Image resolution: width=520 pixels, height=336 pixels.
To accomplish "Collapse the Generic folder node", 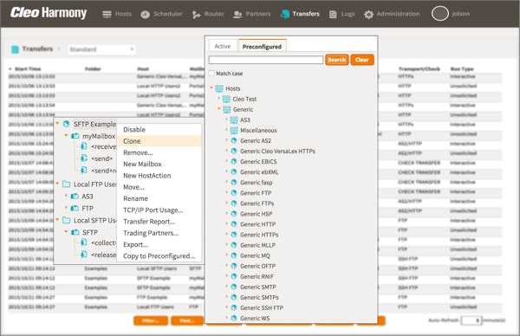I will (x=219, y=109).
